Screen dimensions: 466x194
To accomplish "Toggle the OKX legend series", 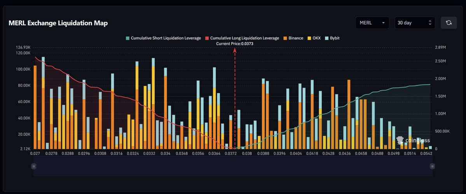I will point(314,38).
